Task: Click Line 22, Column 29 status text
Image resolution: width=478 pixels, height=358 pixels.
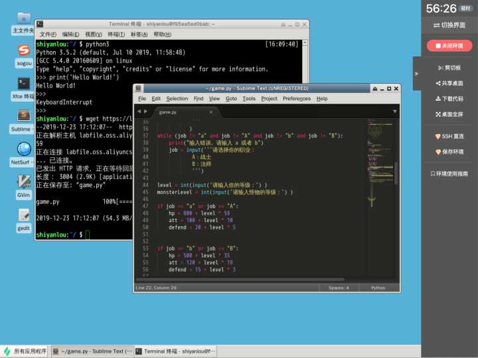Action: (156, 288)
